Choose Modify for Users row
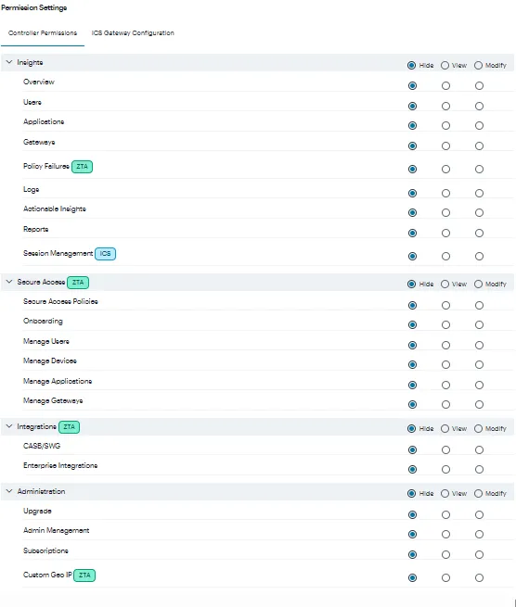516x607 pixels. 479,106
